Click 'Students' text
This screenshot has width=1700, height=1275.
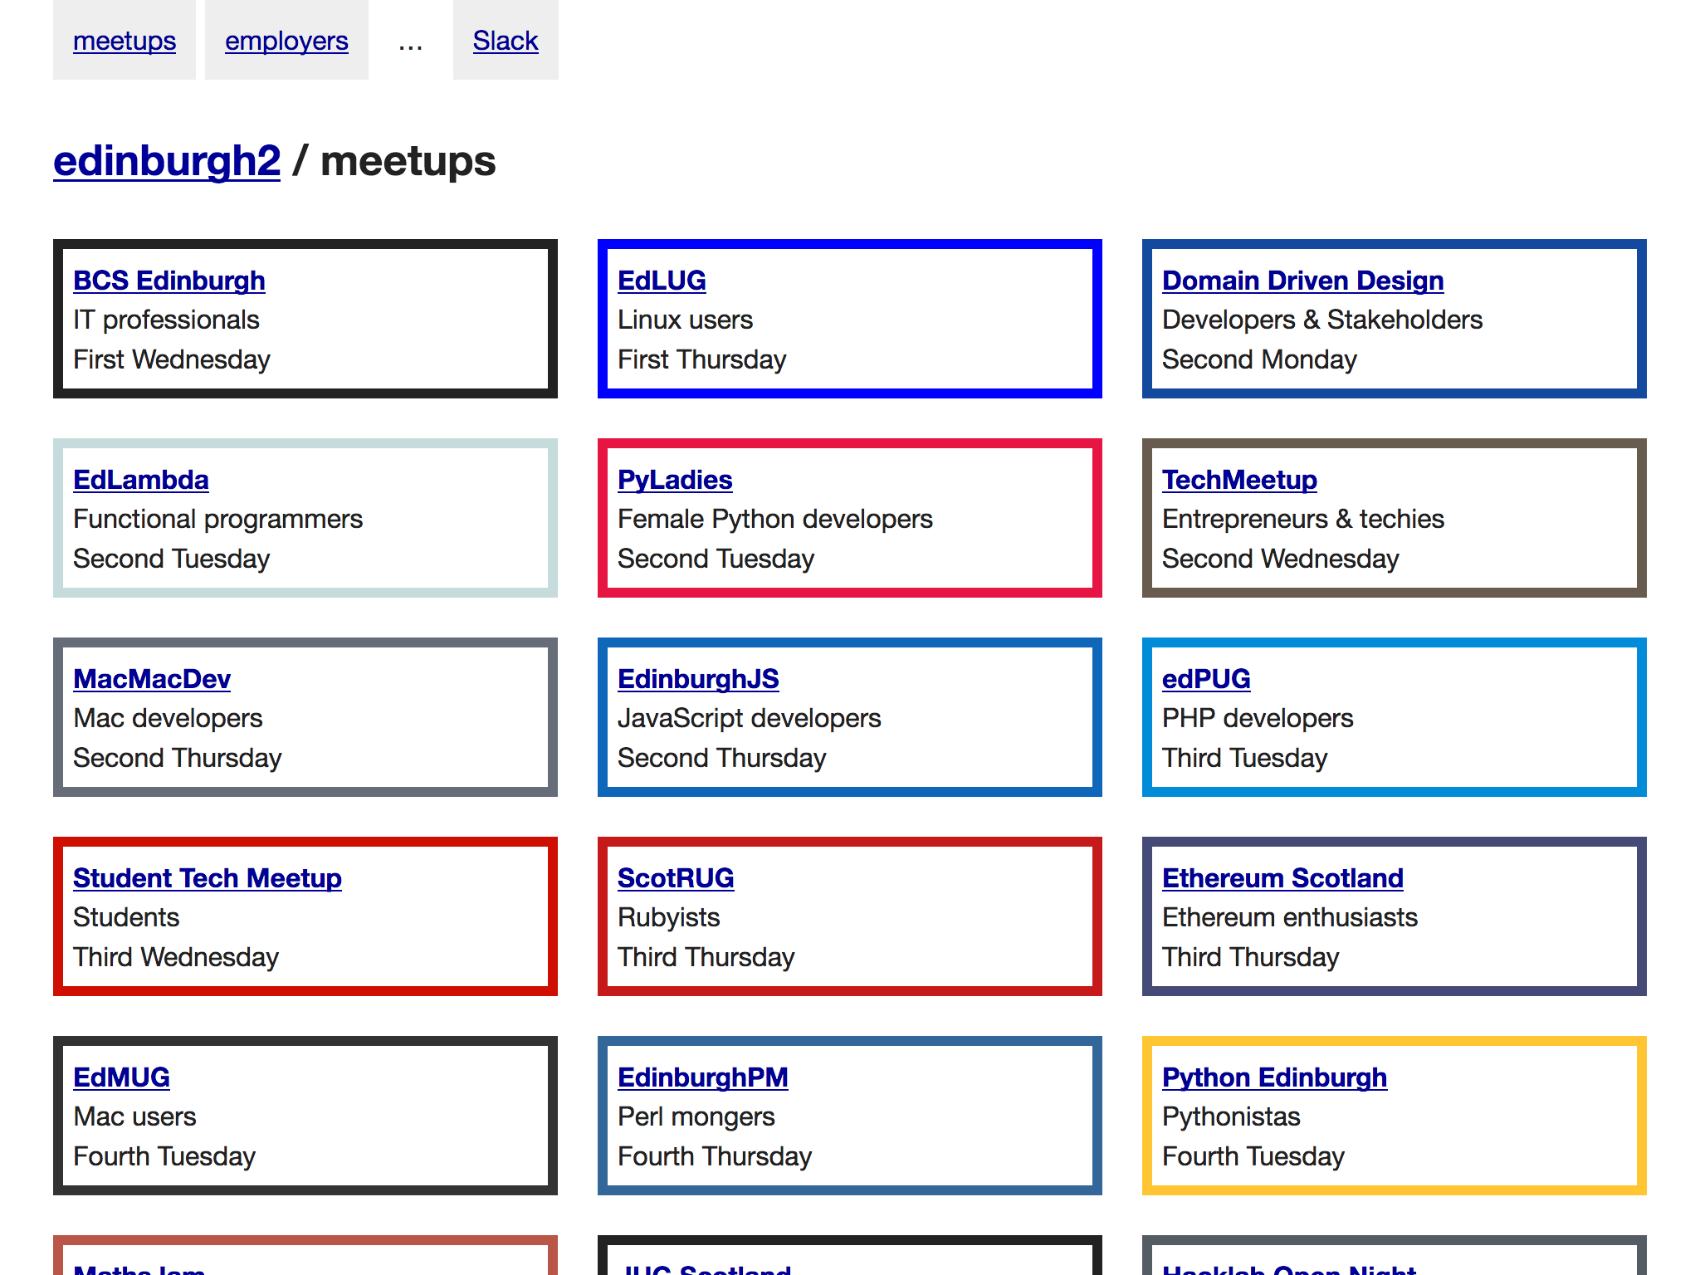tap(126, 917)
